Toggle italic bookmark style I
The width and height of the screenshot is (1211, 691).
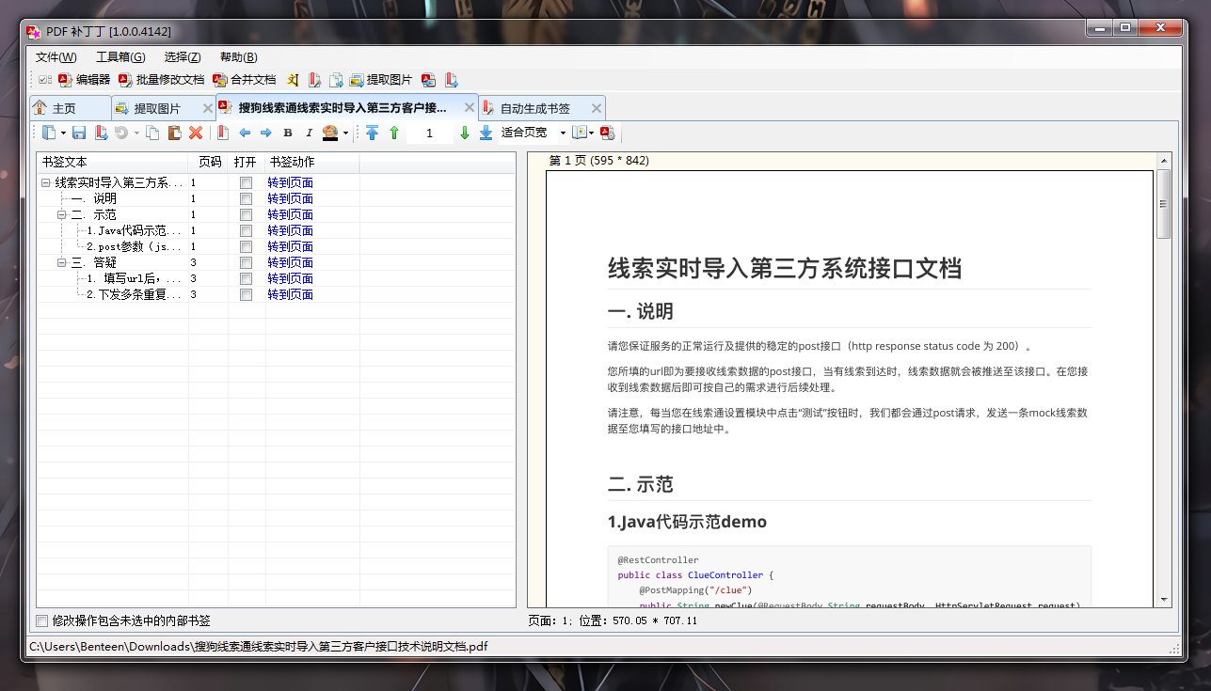pos(309,133)
